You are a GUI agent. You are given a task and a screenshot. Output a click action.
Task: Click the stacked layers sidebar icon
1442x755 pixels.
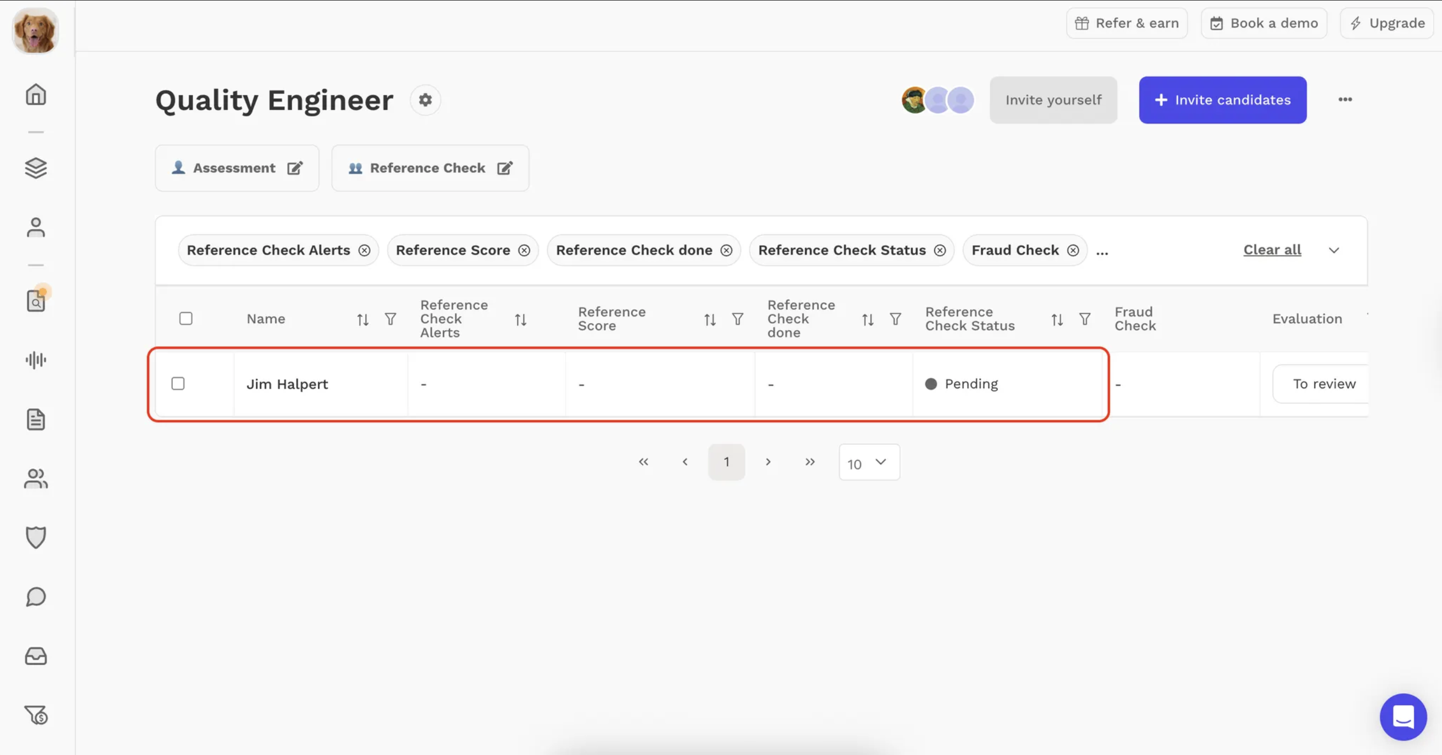coord(36,168)
